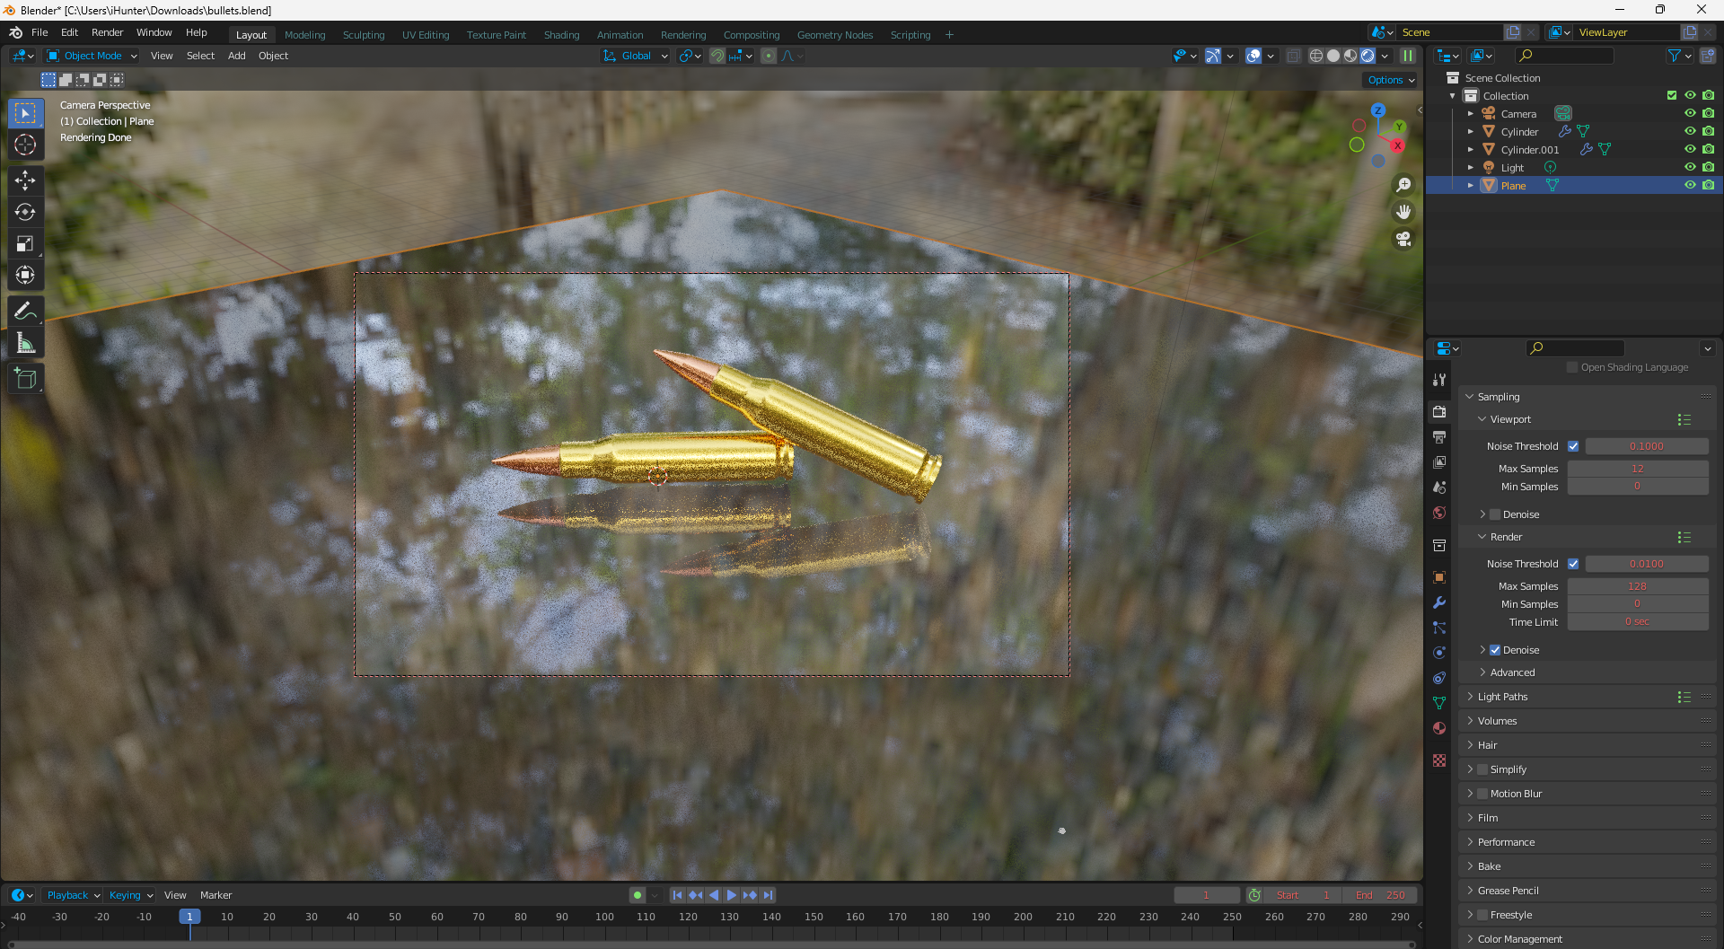This screenshot has width=1724, height=949.
Task: Open Global transform orientation dropdown
Action: point(636,56)
